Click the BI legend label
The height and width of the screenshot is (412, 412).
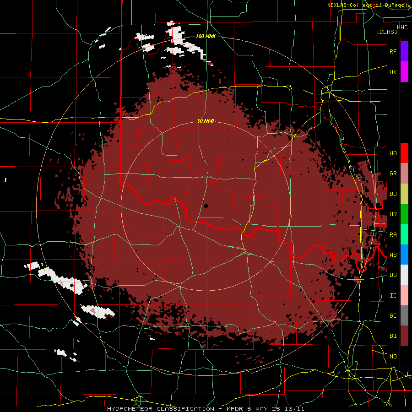[x=393, y=336]
